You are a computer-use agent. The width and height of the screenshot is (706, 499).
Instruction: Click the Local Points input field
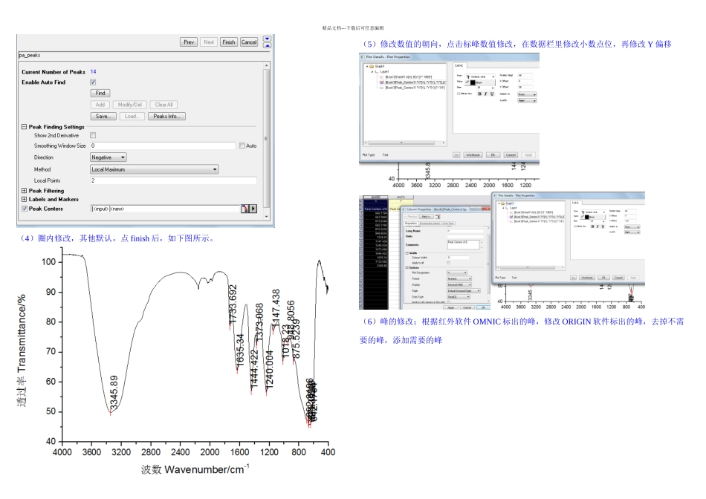point(173,180)
